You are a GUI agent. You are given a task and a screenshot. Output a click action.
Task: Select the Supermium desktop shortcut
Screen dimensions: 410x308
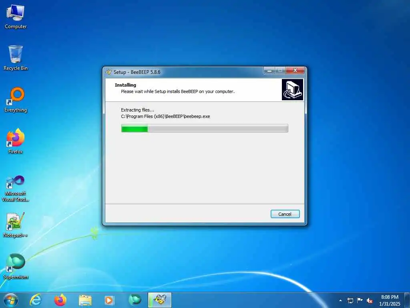[x=16, y=266]
